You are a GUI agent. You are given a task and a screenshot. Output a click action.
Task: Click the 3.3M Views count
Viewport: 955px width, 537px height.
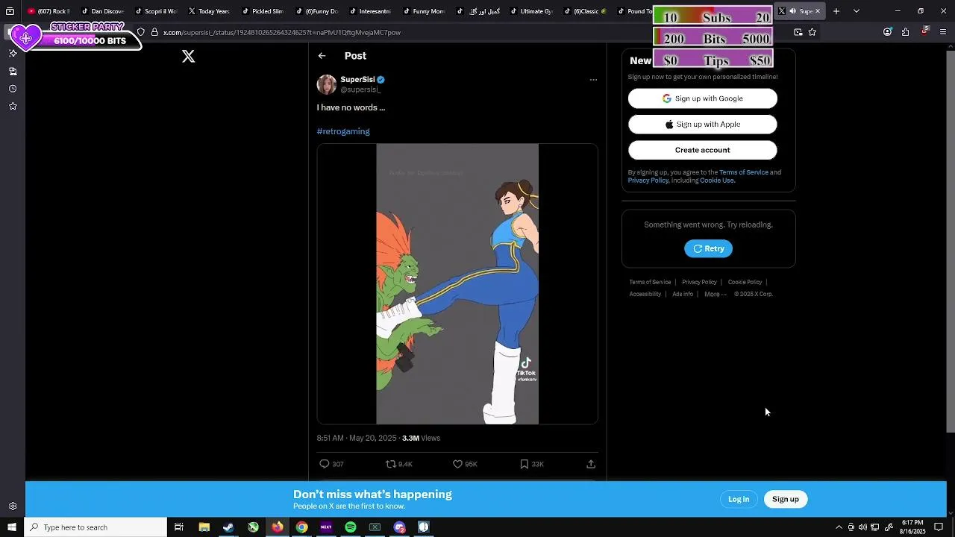[x=421, y=438]
